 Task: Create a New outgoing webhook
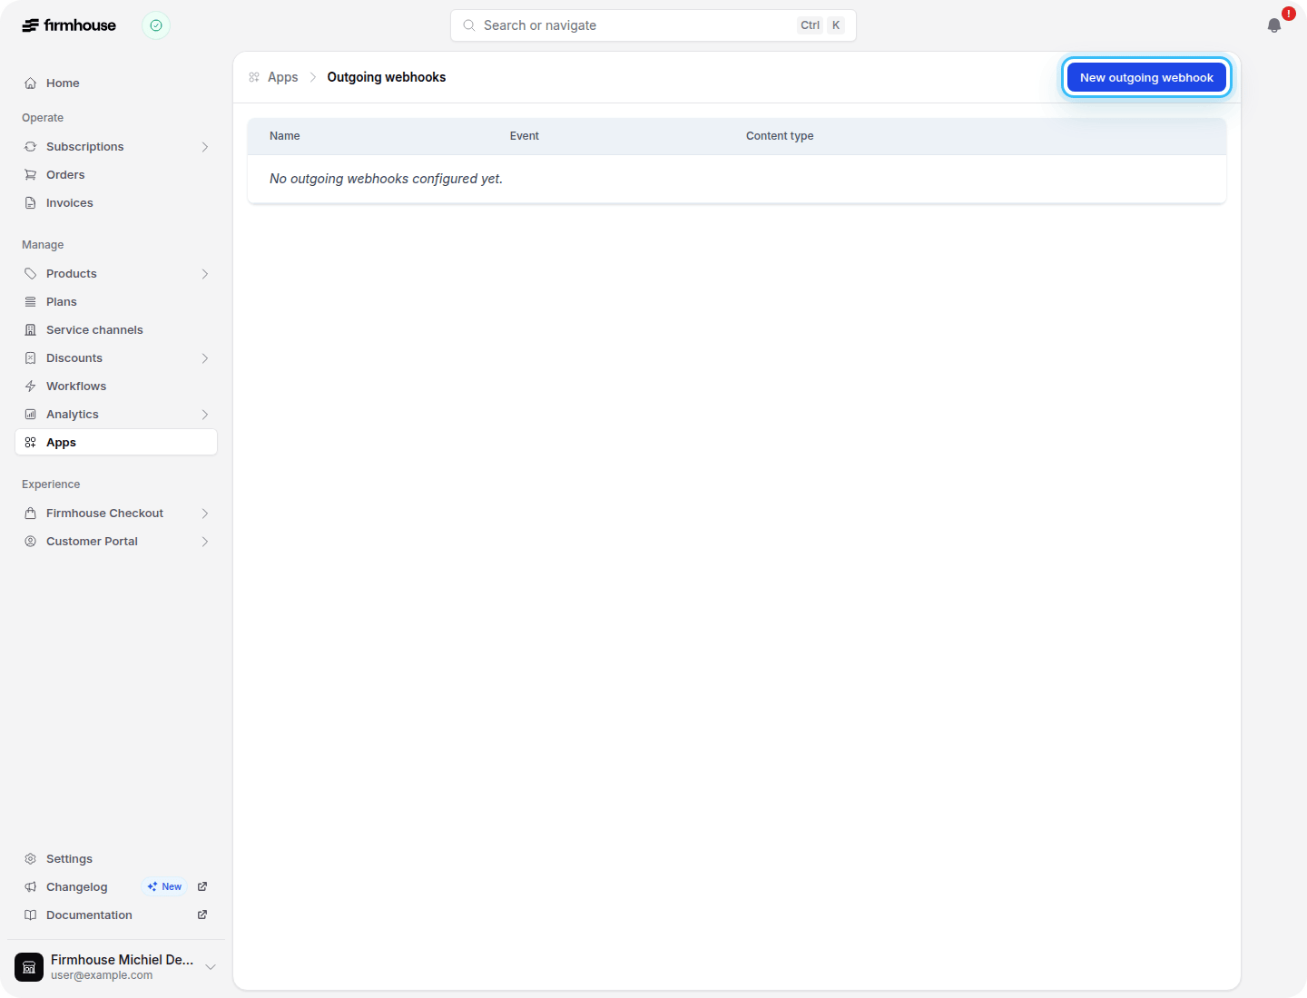[1146, 77]
